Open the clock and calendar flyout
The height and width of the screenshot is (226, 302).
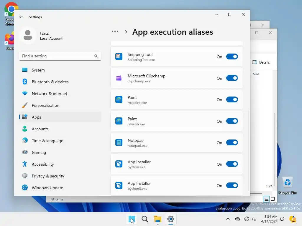click(x=269, y=219)
